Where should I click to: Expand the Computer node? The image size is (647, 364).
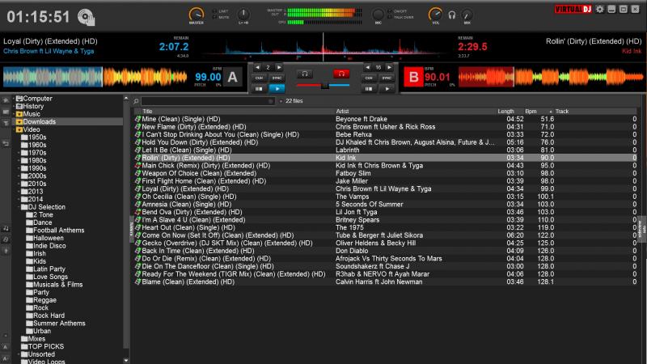click(14, 99)
